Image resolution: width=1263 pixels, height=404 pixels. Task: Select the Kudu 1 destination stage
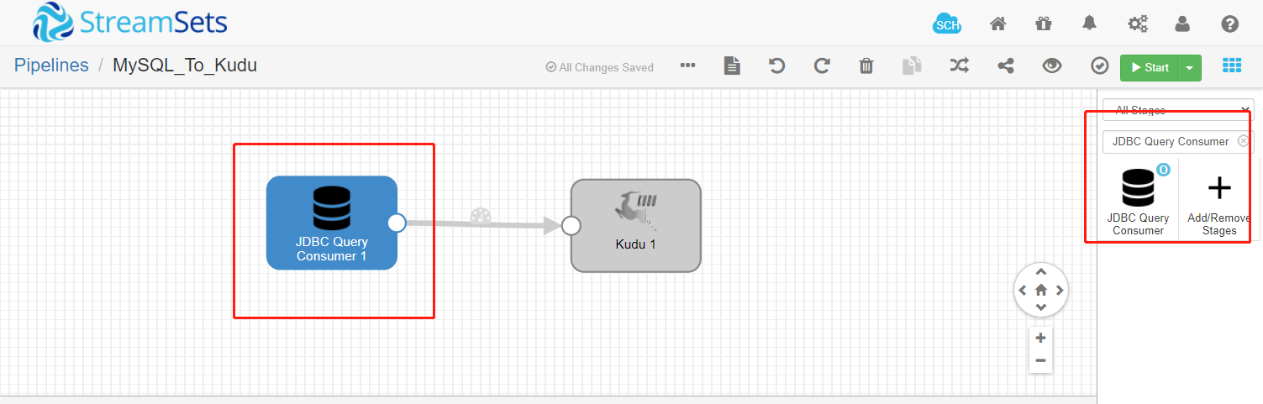(636, 225)
